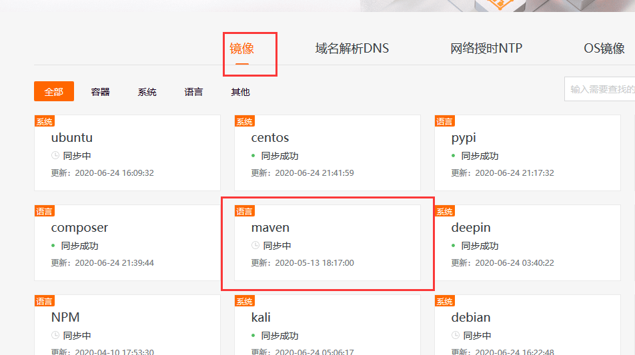This screenshot has width=635, height=355.
Task: Click the 语言 tag on pypi card
Action: coord(444,121)
